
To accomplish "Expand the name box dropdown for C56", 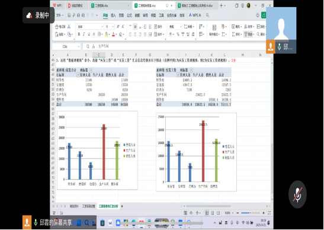I will (x=79, y=47).
